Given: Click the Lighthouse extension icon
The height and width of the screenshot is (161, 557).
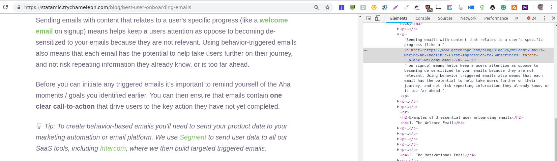Looking at the screenshot, I should (342, 7).
